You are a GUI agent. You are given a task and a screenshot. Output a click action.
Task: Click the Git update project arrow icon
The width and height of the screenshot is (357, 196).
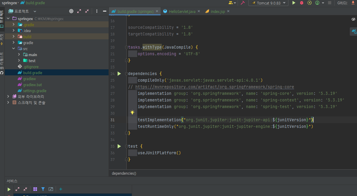[x=353, y=3]
